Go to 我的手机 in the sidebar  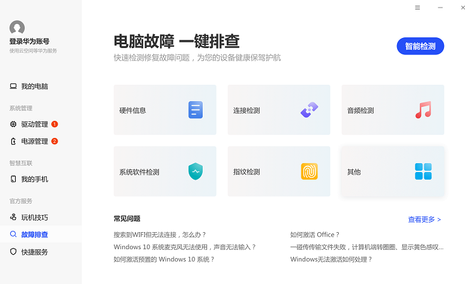click(34, 179)
